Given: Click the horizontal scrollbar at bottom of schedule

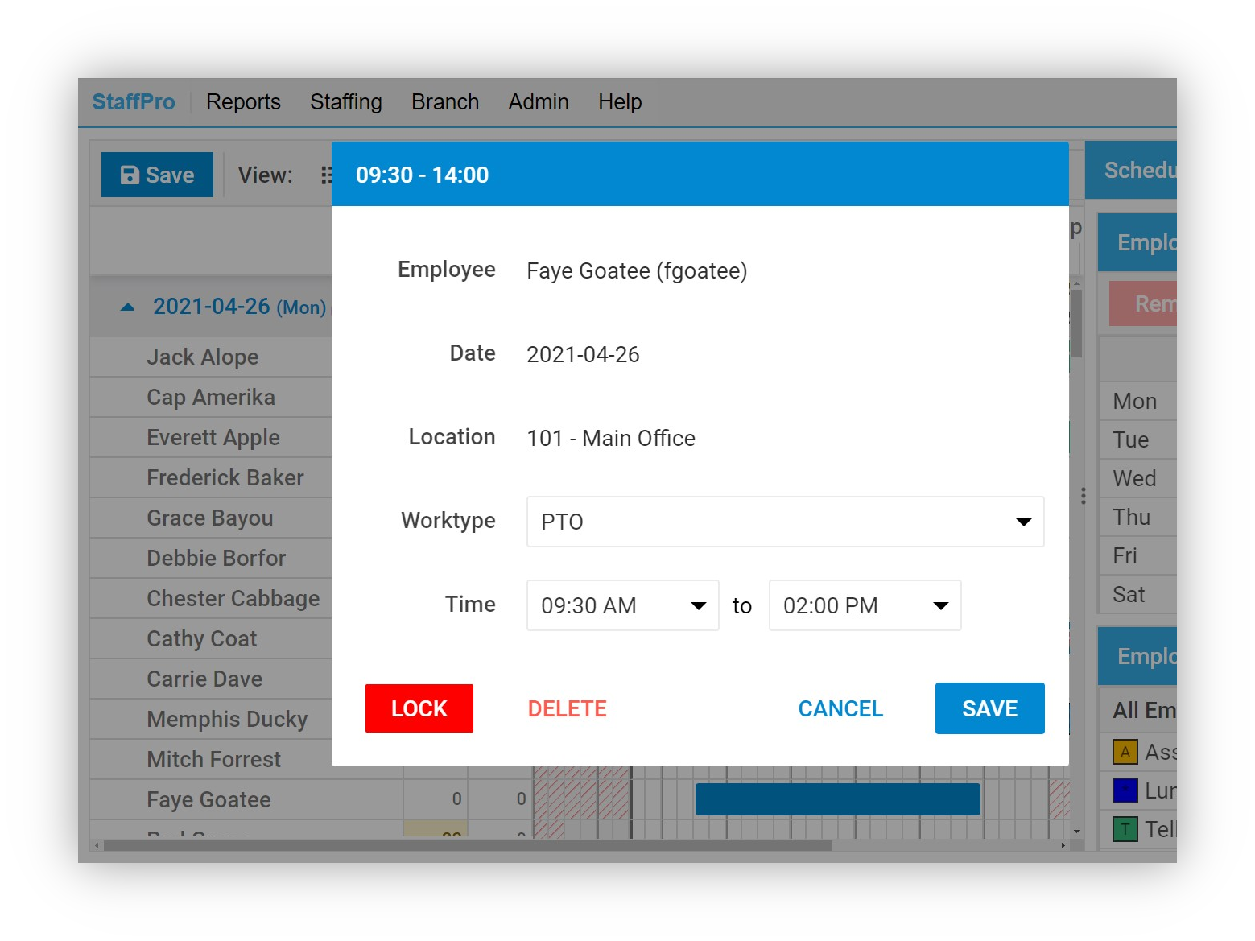Looking at the screenshot, I should (467, 845).
